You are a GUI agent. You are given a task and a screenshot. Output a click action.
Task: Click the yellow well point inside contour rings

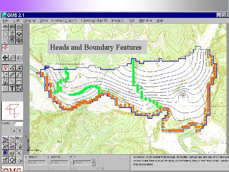click(x=183, y=95)
